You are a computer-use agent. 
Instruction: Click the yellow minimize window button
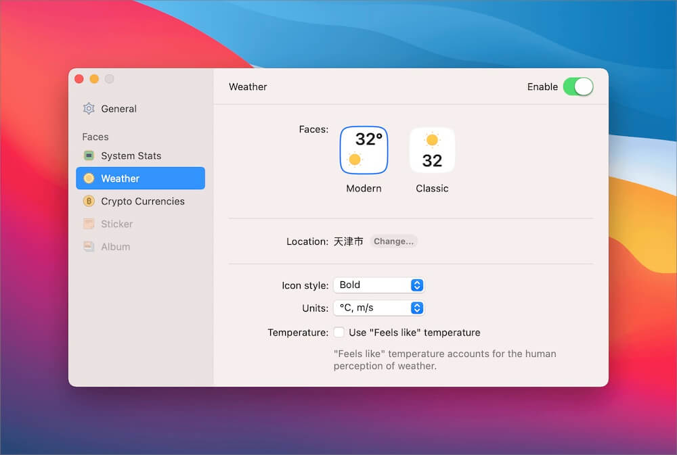[94, 79]
